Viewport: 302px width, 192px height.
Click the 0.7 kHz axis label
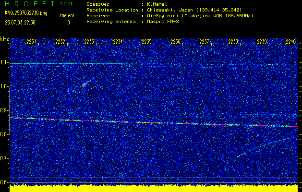(4, 158)
